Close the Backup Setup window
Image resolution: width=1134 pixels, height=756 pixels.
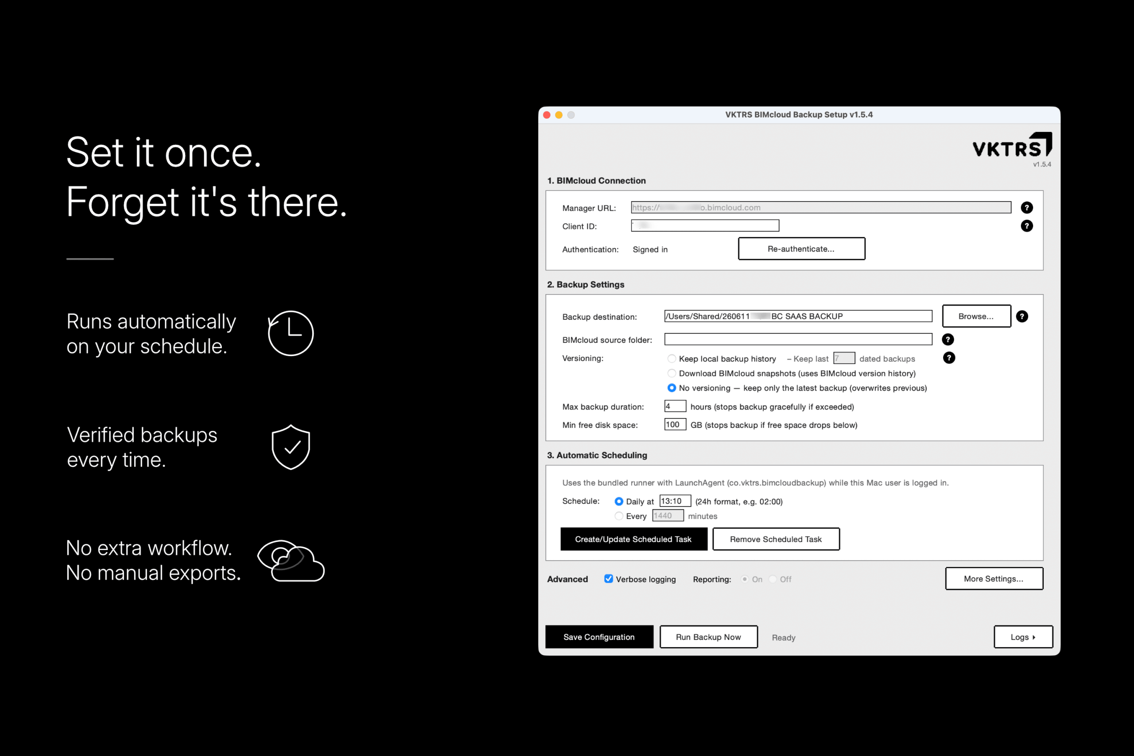point(547,115)
